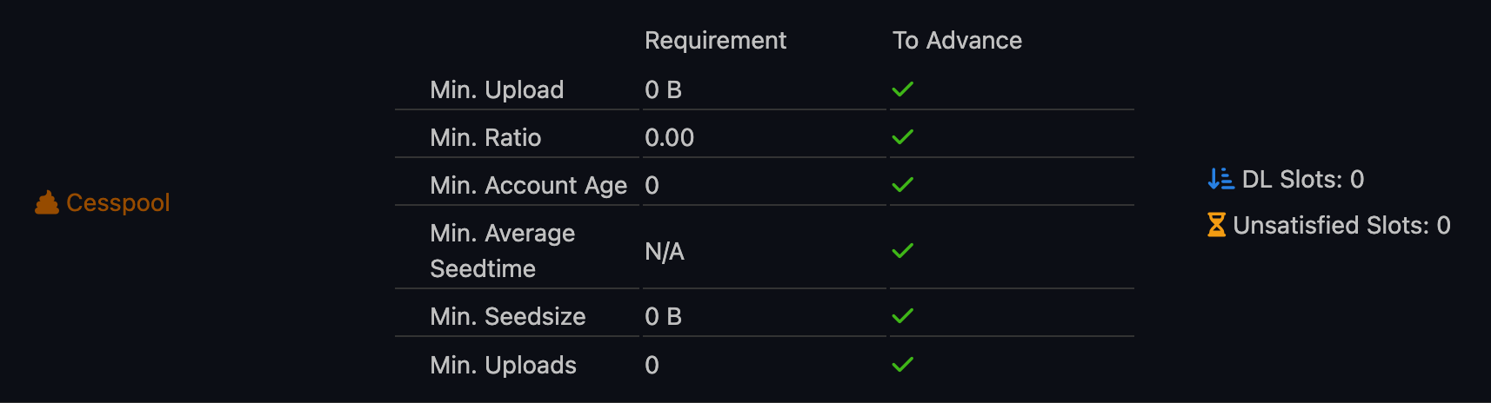1491x403 pixels.
Task: Click the Cesspool poop icon
Action: [47, 202]
